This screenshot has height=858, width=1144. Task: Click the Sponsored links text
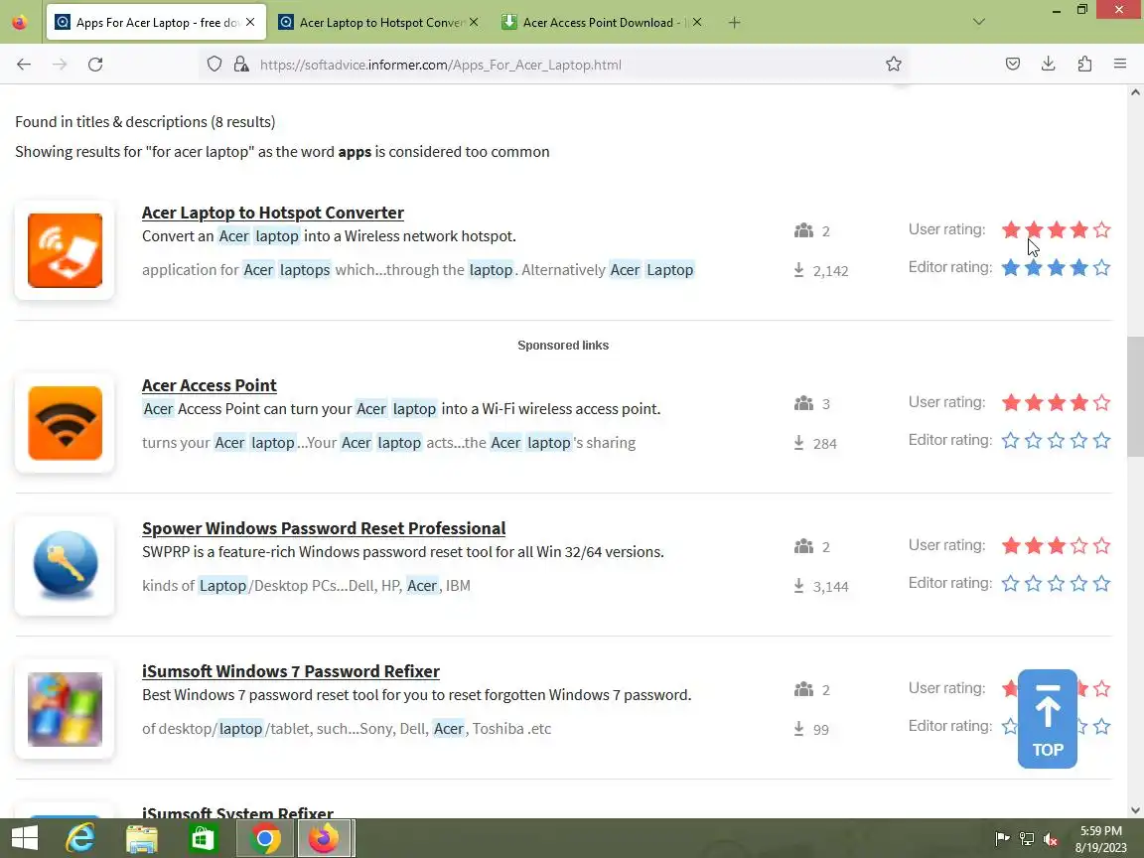pyautogui.click(x=562, y=346)
